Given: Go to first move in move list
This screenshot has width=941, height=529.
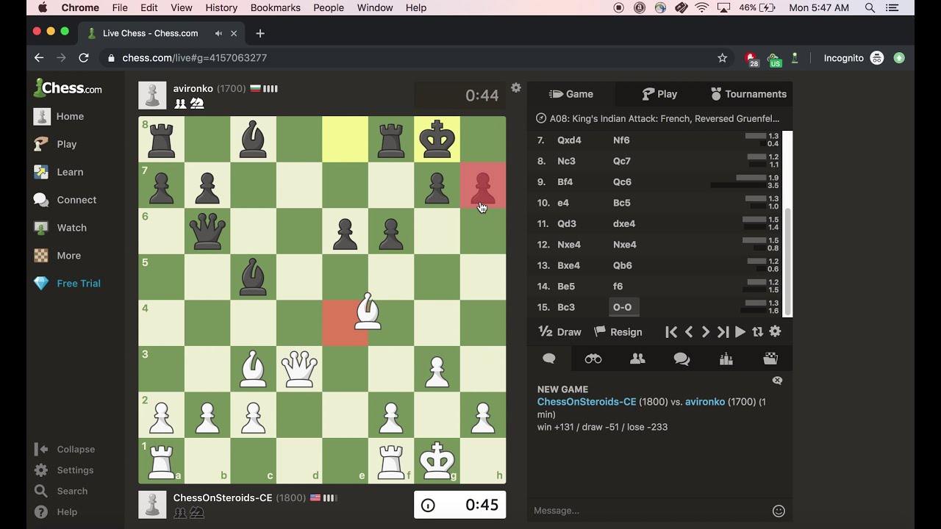Looking at the screenshot, I should coord(671,332).
